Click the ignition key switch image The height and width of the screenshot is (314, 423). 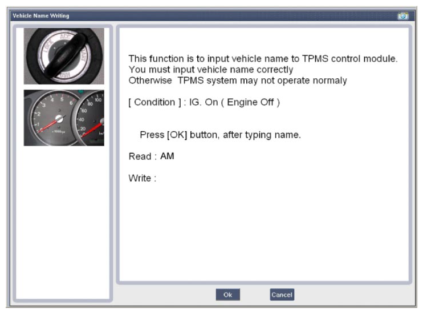point(64,56)
